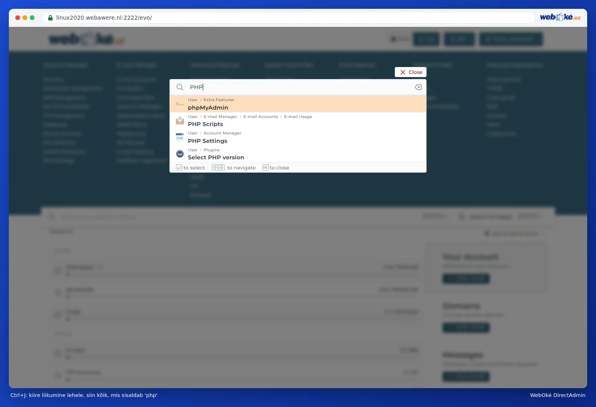Click the down arrow navigate key icon
This screenshot has height=407, width=596.
tap(222, 168)
